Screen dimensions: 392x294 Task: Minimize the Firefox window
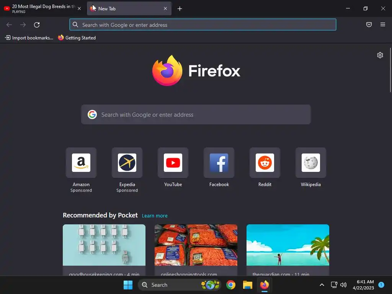coord(348,8)
